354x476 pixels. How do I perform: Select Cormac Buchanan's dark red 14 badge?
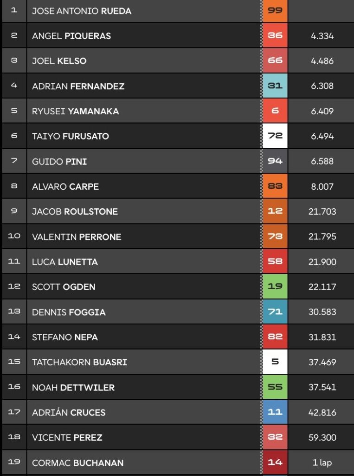pyautogui.click(x=275, y=462)
